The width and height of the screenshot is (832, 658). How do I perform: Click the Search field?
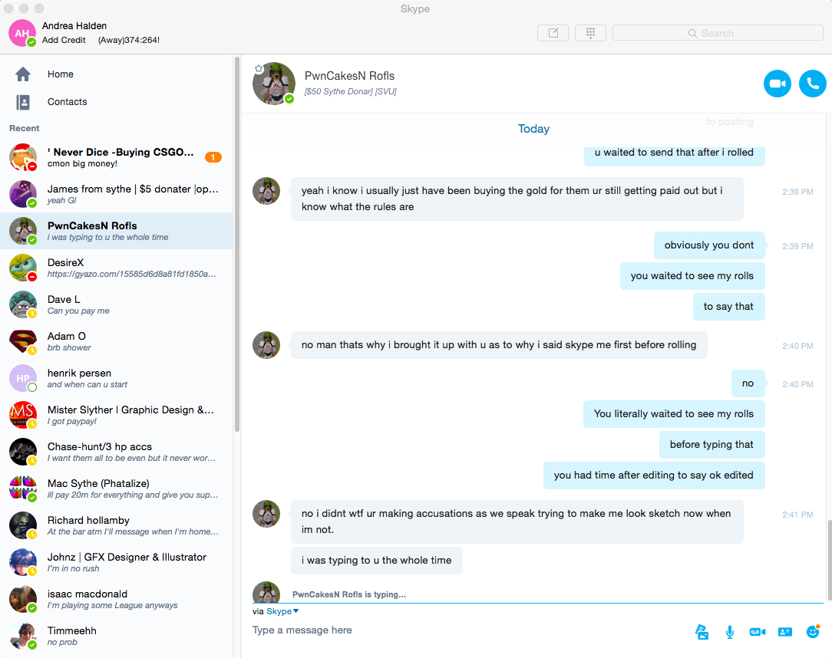coord(718,33)
